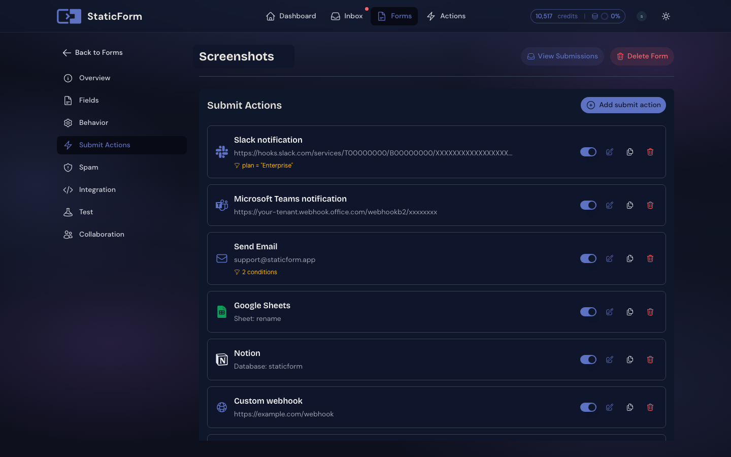Toggle the light/dark theme sun icon
Screen dimensions: 731x457
[666, 16]
